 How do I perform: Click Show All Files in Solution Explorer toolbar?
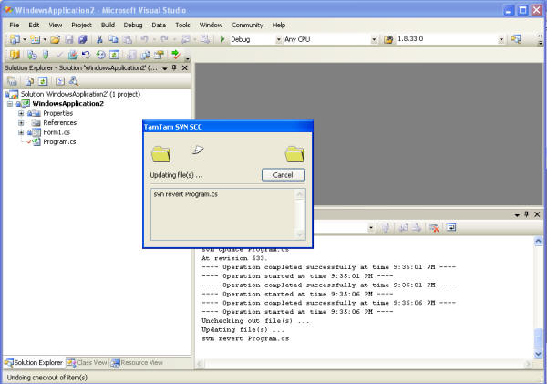point(29,81)
